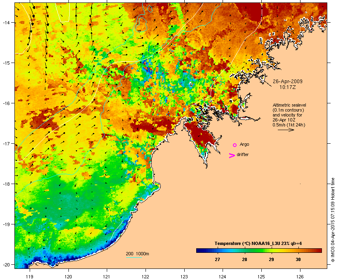Click the '30' colorbar tick label
The height and width of the screenshot is (280, 338).
(x=298, y=259)
